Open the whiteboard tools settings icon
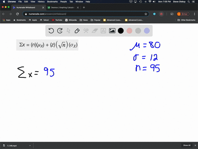This screenshot has width=198, height=149. [86, 31]
